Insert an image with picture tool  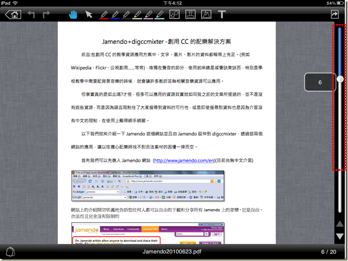tap(206, 15)
